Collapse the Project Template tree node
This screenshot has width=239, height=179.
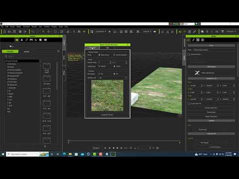tap(5, 61)
